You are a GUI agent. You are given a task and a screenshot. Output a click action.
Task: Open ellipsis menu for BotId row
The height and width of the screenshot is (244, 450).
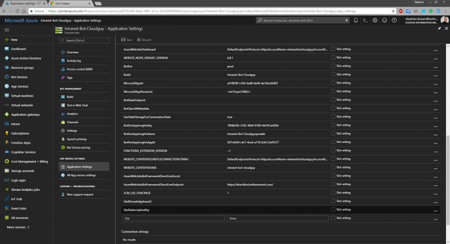pos(435,76)
